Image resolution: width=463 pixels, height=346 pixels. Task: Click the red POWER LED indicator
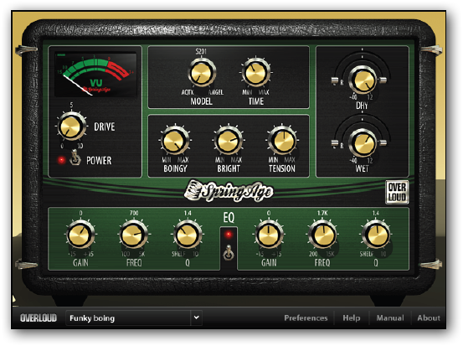pyautogui.click(x=61, y=160)
